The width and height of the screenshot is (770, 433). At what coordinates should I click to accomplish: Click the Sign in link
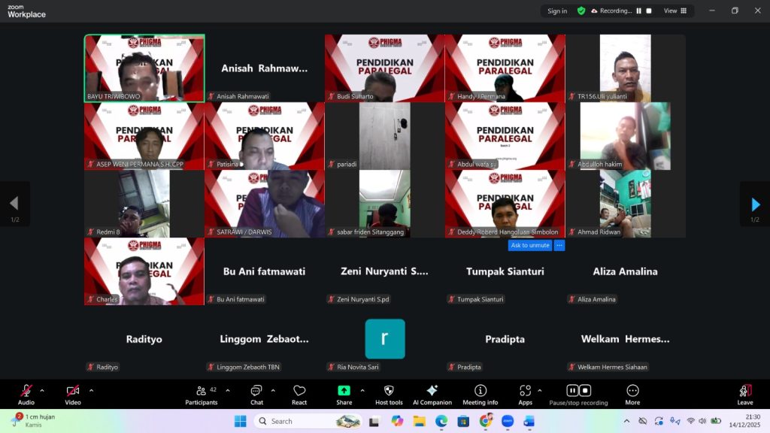pyautogui.click(x=557, y=11)
